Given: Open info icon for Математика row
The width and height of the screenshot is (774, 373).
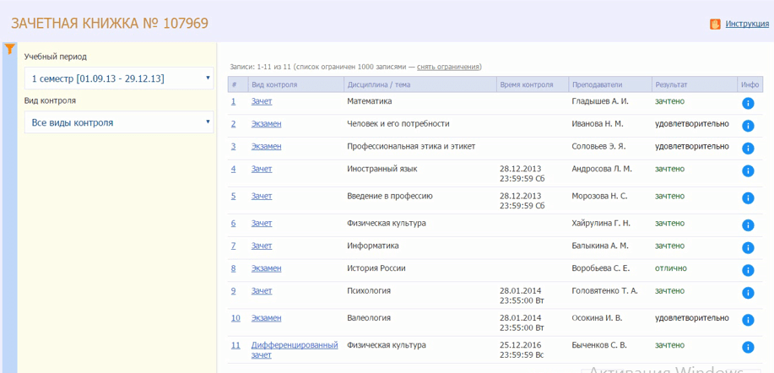Looking at the screenshot, I should click(747, 104).
